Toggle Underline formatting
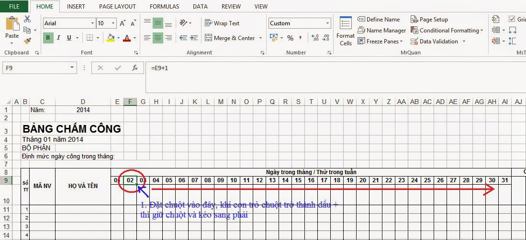526x240 pixels. [69, 38]
